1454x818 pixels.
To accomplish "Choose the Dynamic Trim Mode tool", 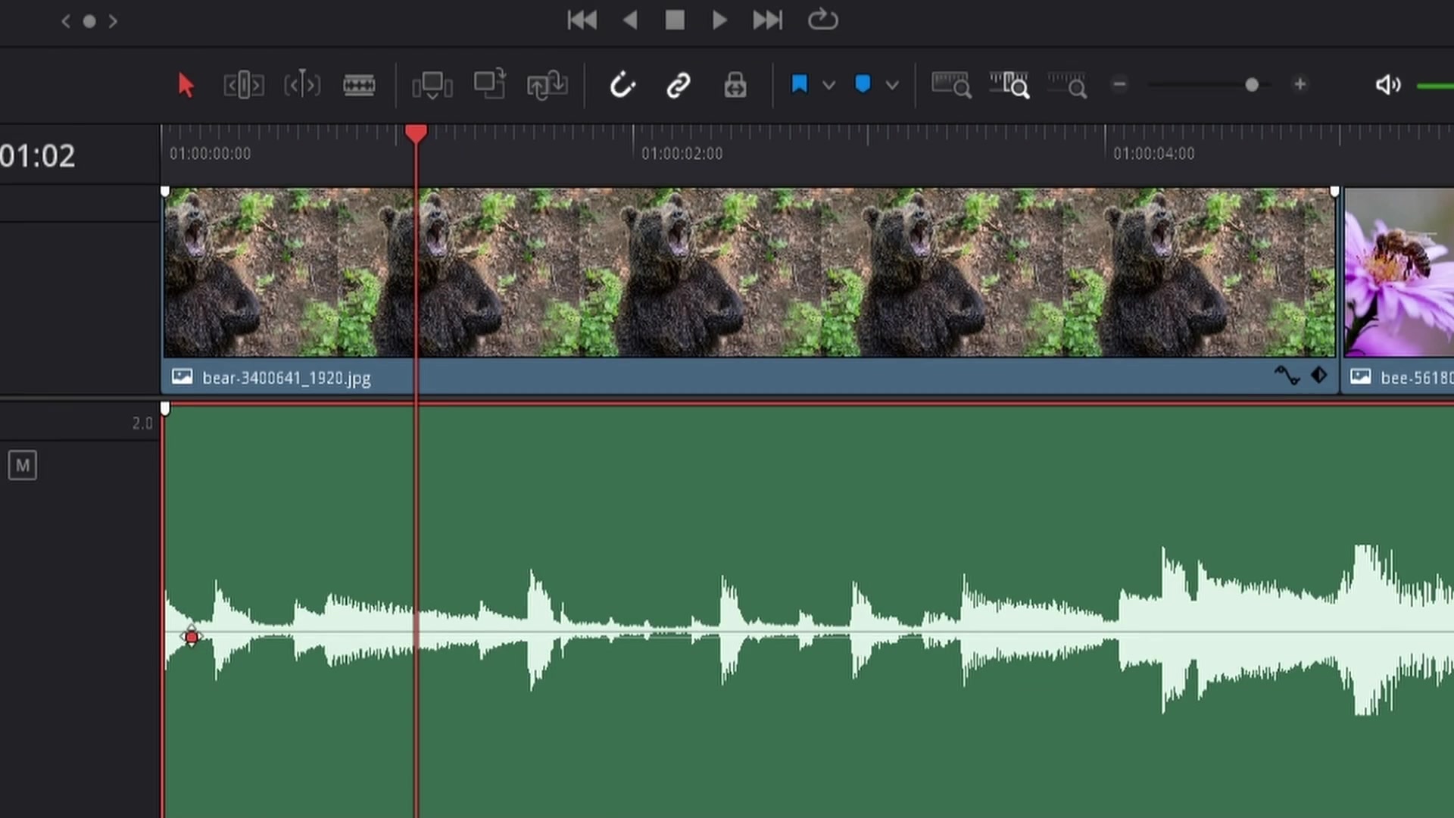I will click(301, 85).
